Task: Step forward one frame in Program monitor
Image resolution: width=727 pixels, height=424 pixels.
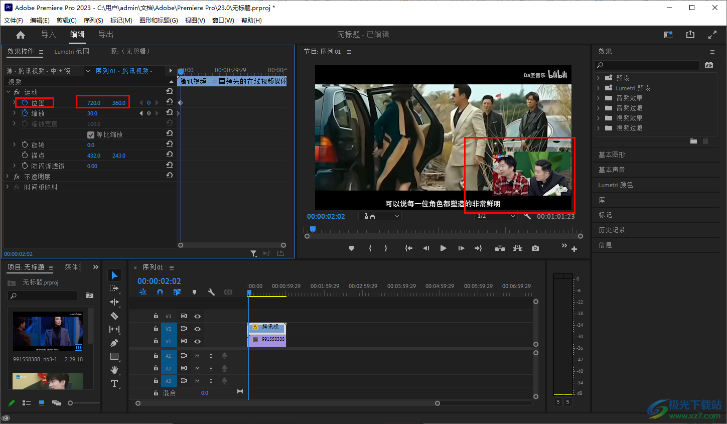Action: pos(461,248)
